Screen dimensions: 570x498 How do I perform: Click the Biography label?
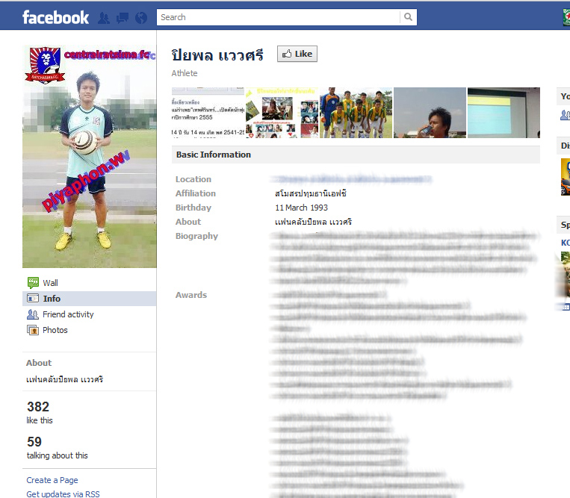click(196, 236)
